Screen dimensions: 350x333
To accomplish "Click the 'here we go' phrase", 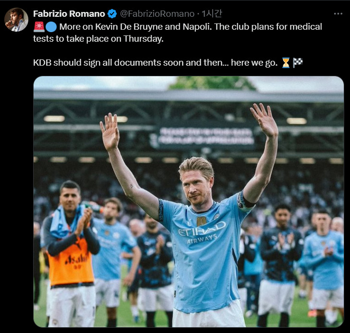I will coord(254,63).
